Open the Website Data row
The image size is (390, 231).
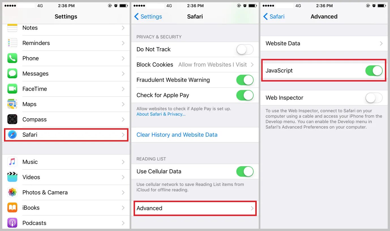[x=324, y=44]
